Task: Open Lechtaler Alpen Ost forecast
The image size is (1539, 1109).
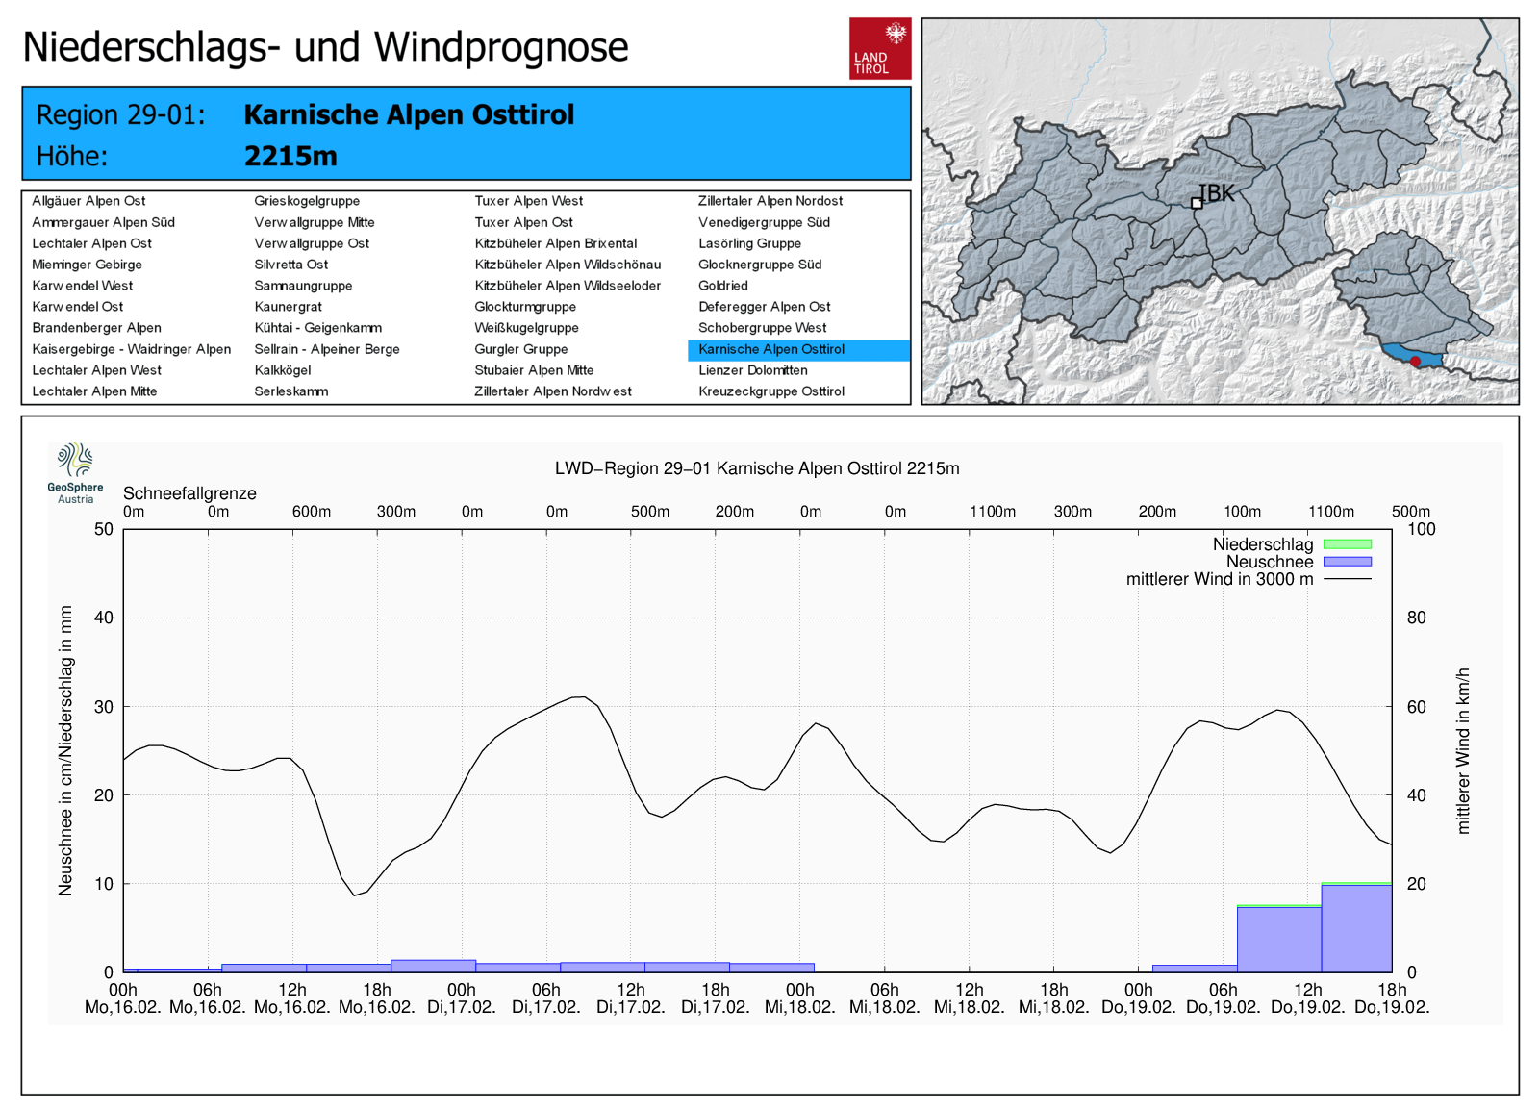Action: (91, 243)
